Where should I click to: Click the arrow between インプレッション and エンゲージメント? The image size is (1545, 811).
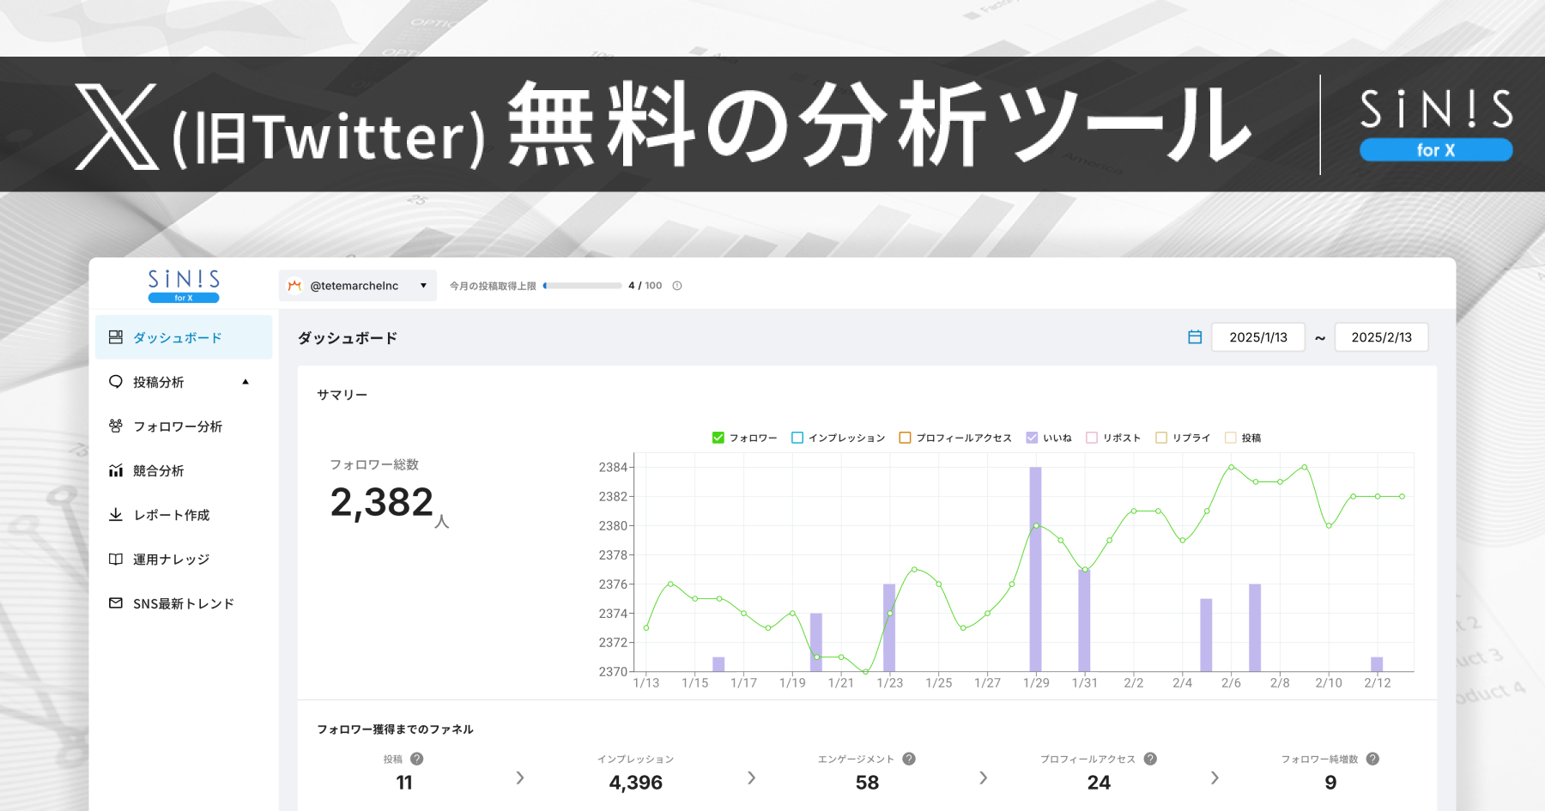(752, 778)
